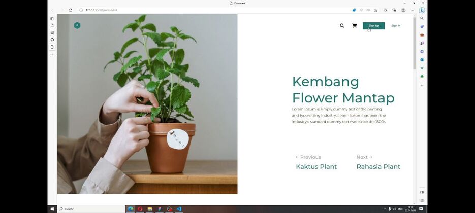Image resolution: width=475 pixels, height=213 pixels.
Task: Click the sidebar plus to customize
Action: (422, 85)
